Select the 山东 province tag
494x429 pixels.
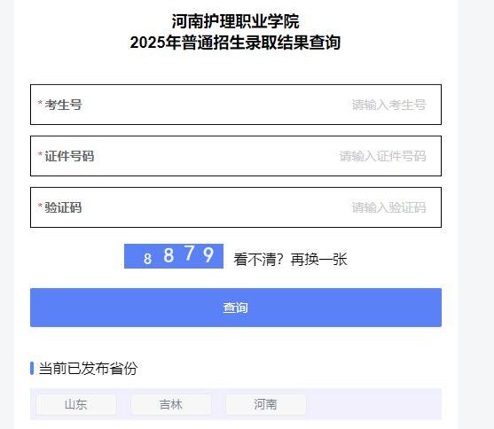76,404
